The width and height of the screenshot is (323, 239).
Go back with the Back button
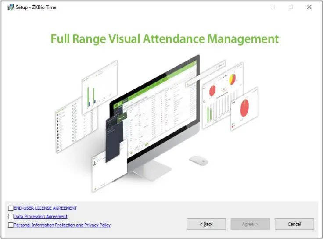pyautogui.click(x=206, y=224)
